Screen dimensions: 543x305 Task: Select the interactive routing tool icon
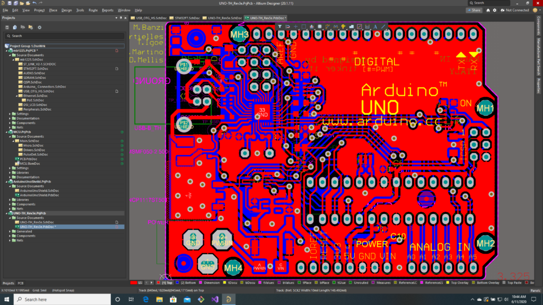[x=328, y=26]
